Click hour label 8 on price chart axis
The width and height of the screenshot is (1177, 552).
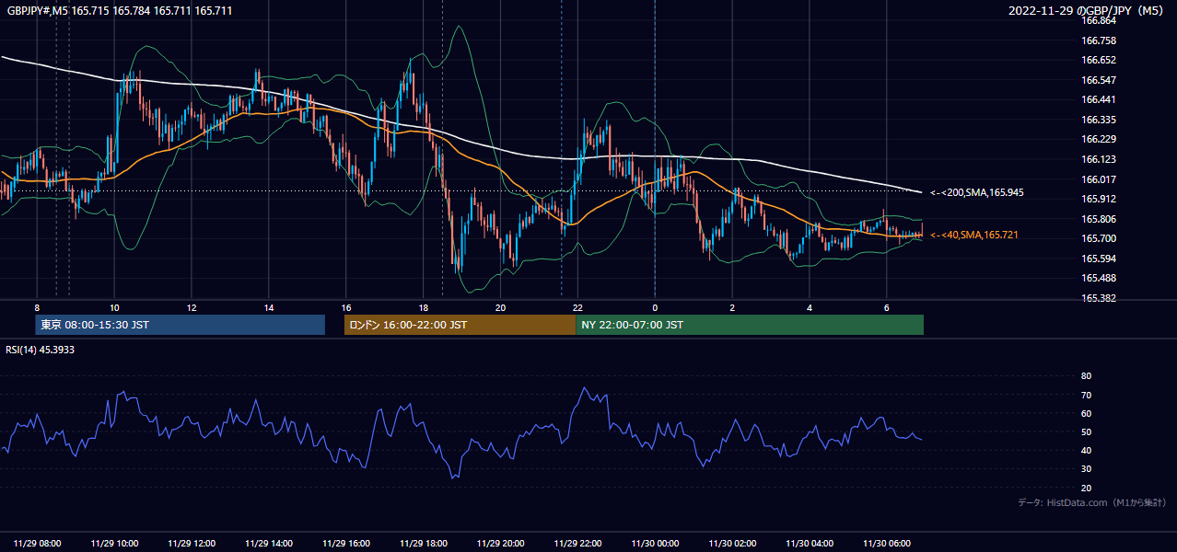click(x=37, y=307)
